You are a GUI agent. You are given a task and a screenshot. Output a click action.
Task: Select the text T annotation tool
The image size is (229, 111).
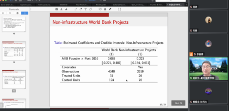click(86, 9)
